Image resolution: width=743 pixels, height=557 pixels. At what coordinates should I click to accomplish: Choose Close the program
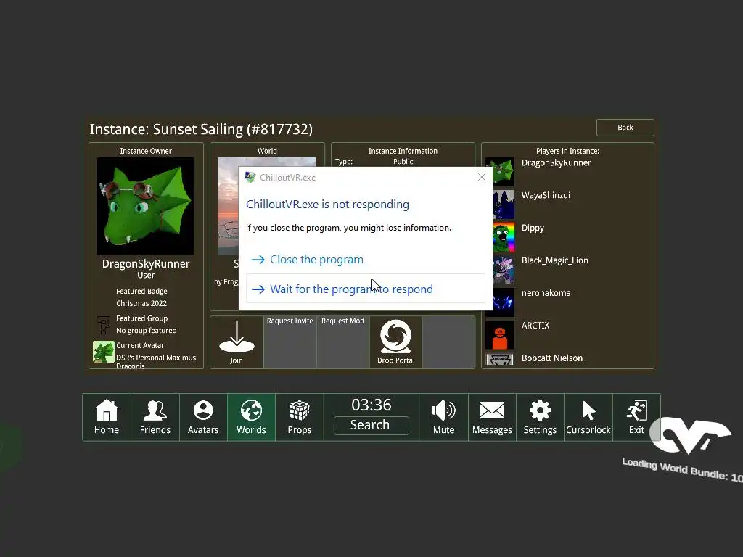pos(366,260)
